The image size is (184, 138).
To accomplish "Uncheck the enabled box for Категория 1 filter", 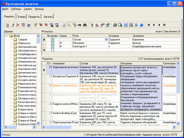I will (x=53, y=46).
